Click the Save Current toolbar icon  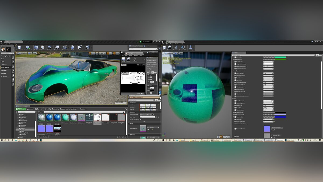19,48
